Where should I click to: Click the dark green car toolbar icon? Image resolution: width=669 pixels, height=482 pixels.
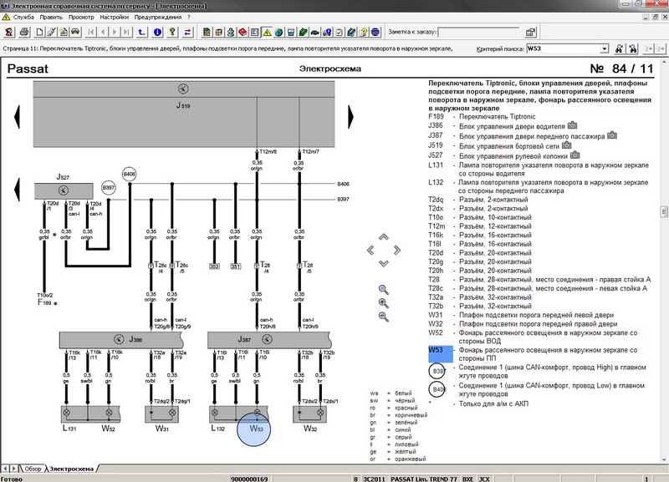tap(315, 32)
